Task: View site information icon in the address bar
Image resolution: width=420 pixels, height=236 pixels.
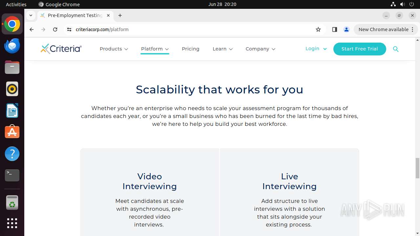Action: [x=69, y=29]
